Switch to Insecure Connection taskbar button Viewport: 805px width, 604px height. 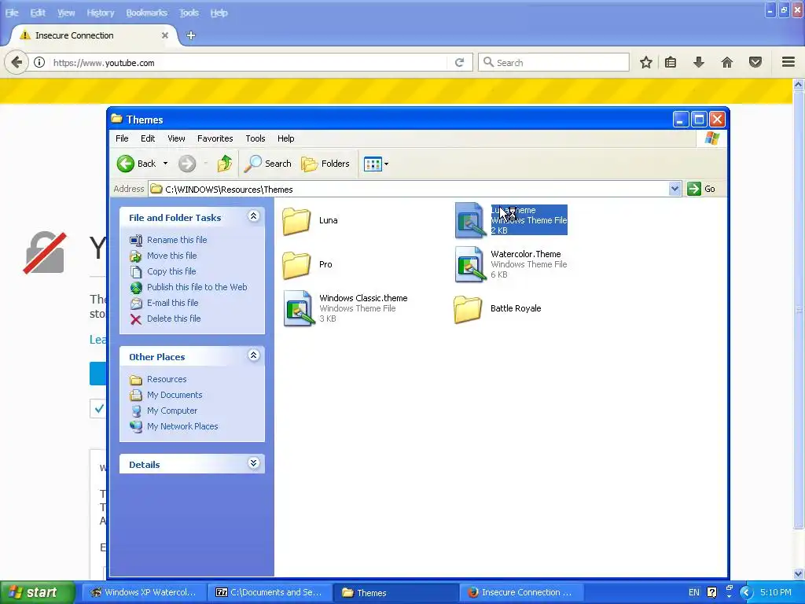[x=520, y=593]
